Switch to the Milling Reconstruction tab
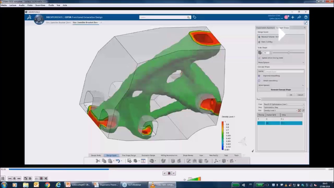334x188 pixels. click(x=169, y=155)
